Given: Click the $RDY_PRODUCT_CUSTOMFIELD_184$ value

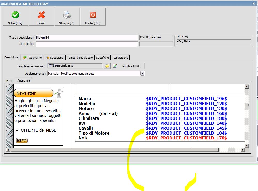Looking at the screenshot, I should coord(186,133).
